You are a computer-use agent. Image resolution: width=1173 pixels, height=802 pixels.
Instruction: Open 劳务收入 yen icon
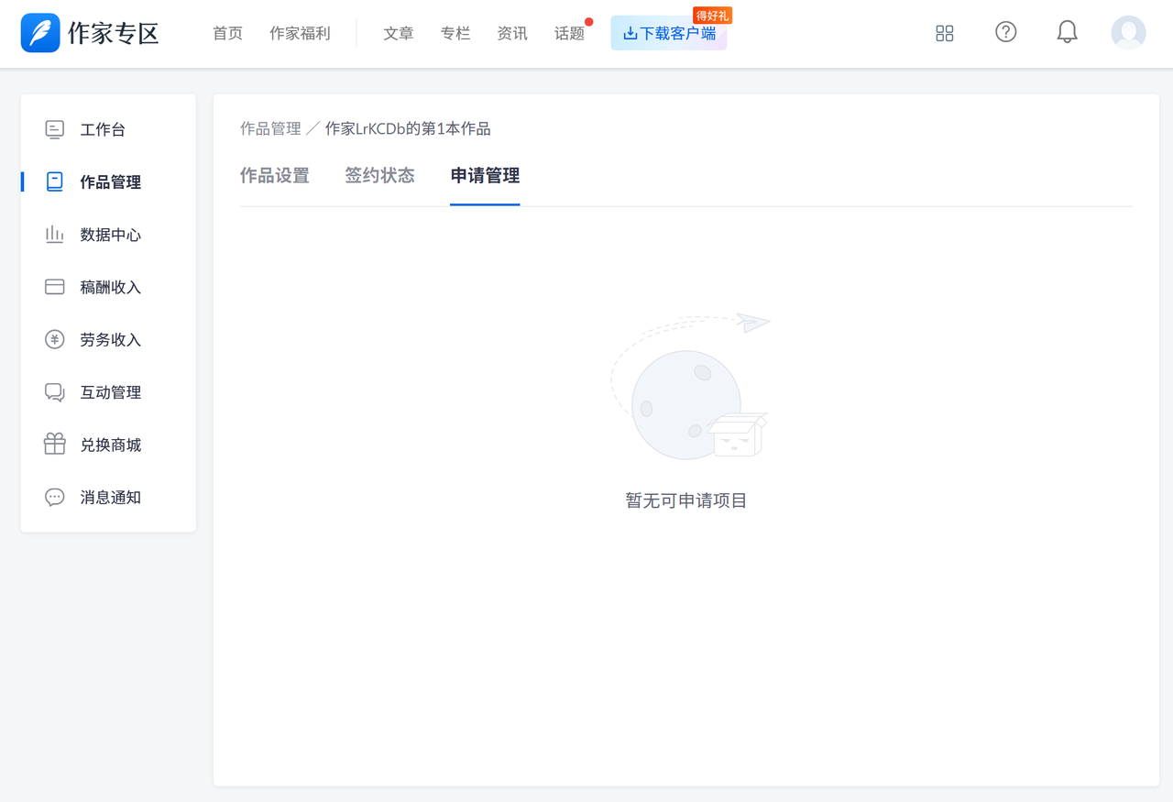(55, 340)
